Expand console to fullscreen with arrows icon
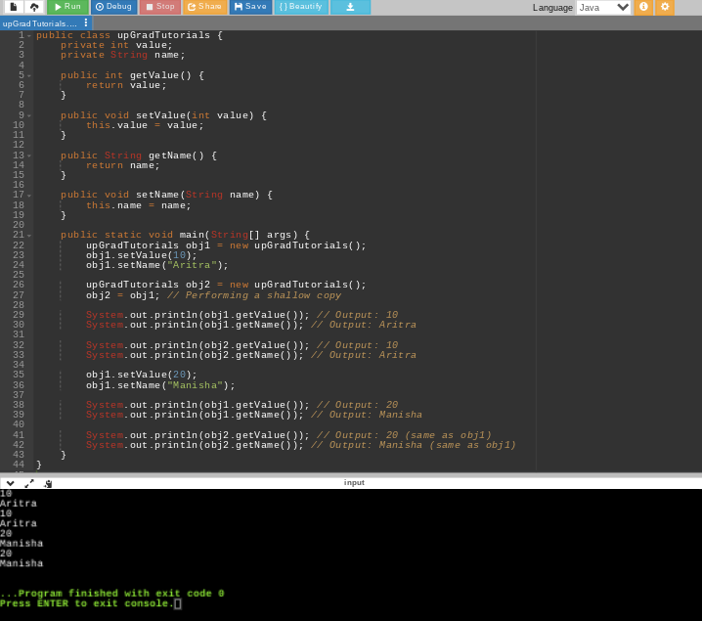This screenshot has height=621, width=702. coord(29,483)
